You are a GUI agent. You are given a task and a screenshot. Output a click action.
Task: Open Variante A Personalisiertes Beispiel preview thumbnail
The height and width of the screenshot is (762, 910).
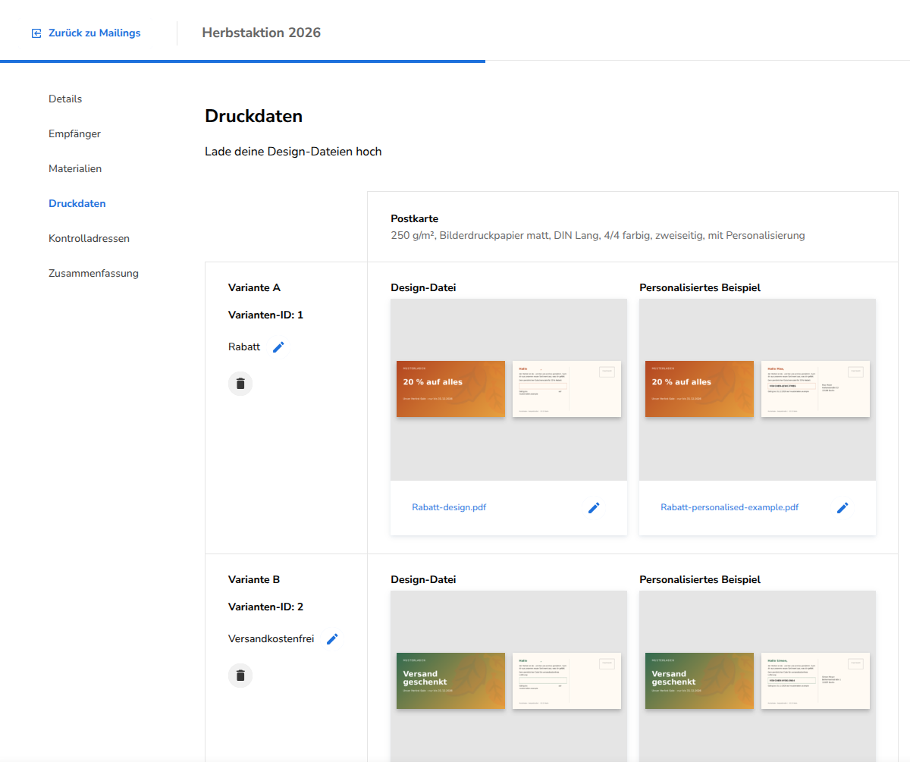pyautogui.click(x=758, y=390)
